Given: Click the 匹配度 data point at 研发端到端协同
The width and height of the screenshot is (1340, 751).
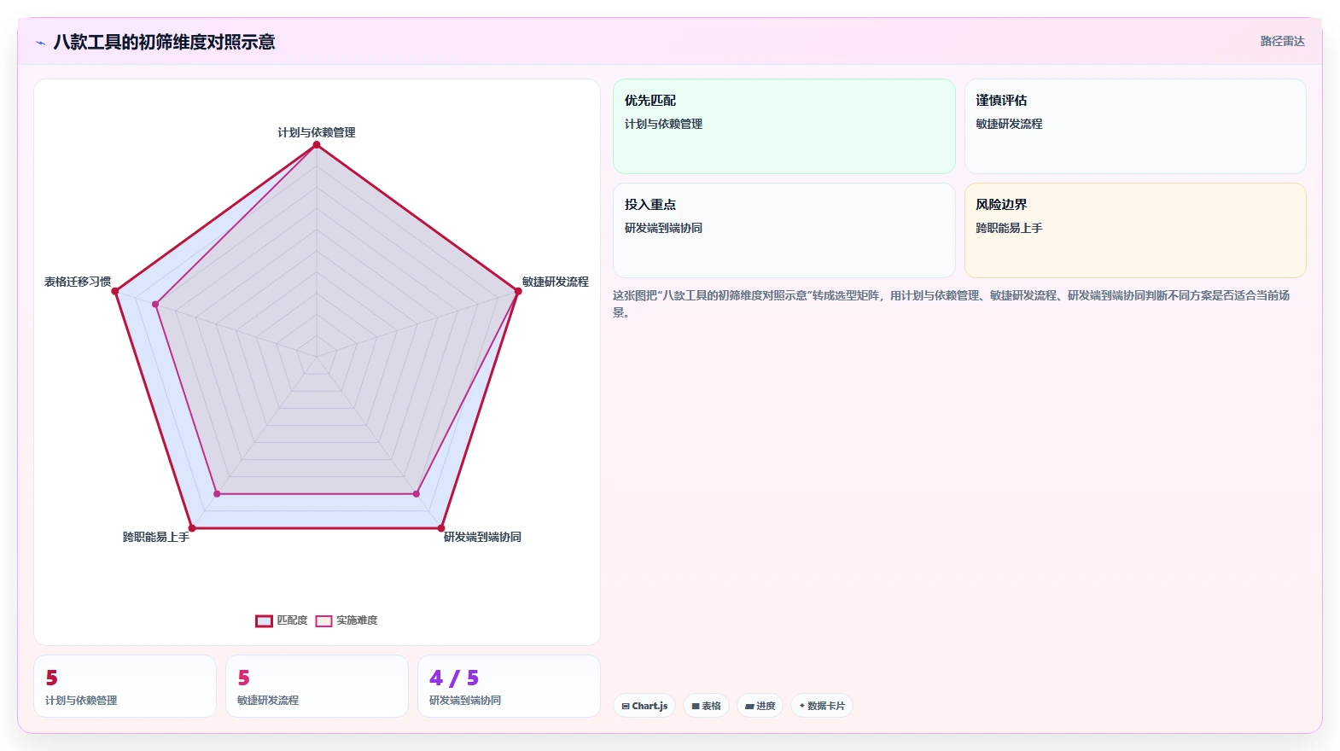Looking at the screenshot, I should [x=441, y=528].
